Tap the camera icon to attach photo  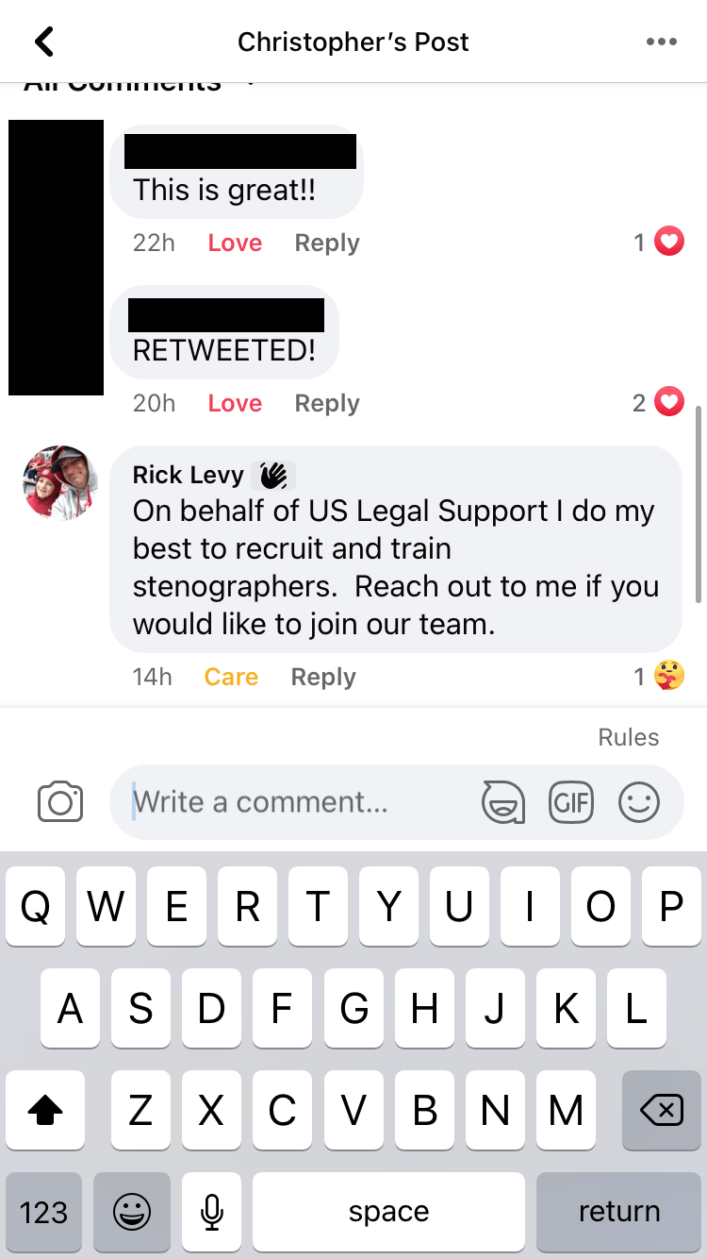coord(60,801)
